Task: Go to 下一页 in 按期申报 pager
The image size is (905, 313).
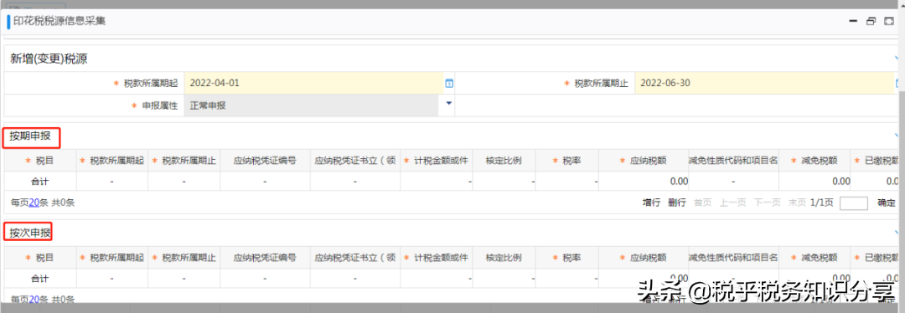Action: pos(767,203)
